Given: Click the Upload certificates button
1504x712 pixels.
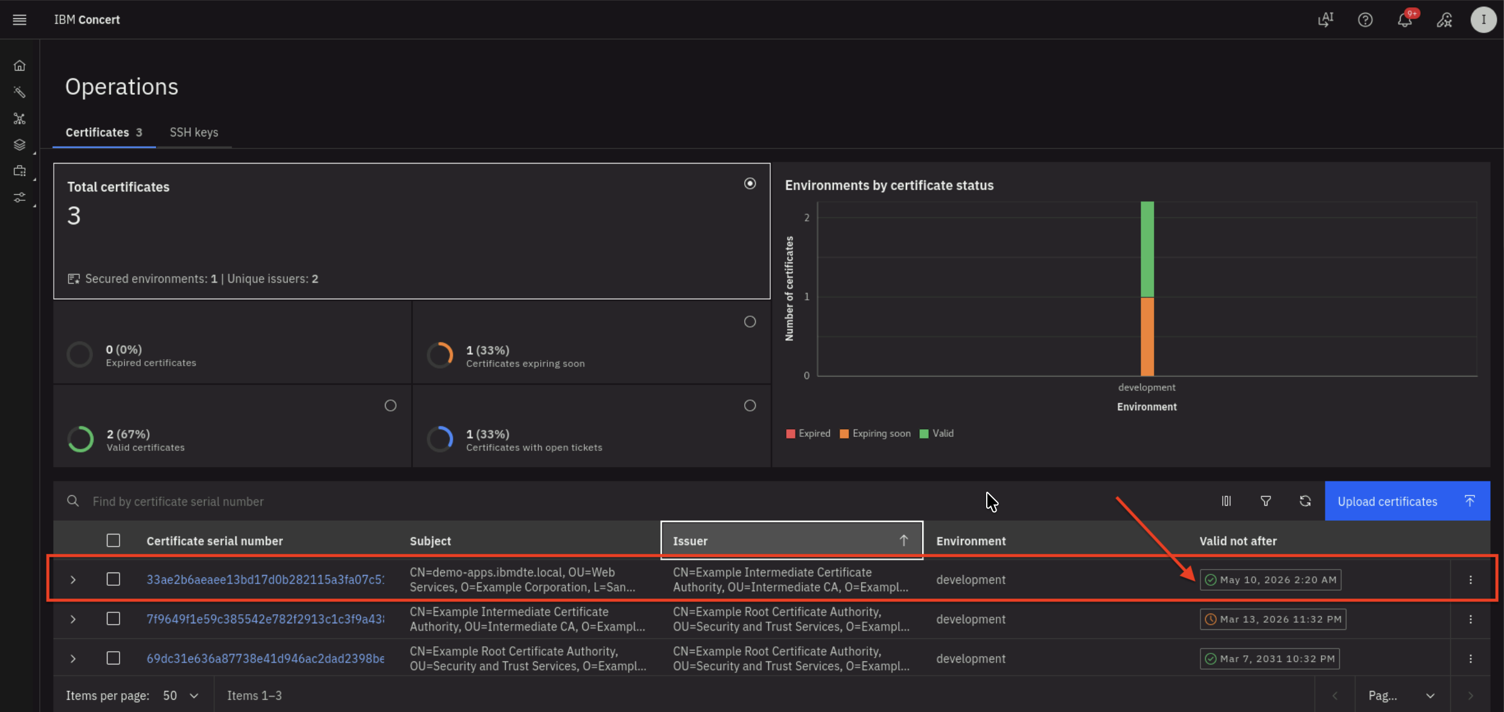Looking at the screenshot, I should click(1407, 501).
